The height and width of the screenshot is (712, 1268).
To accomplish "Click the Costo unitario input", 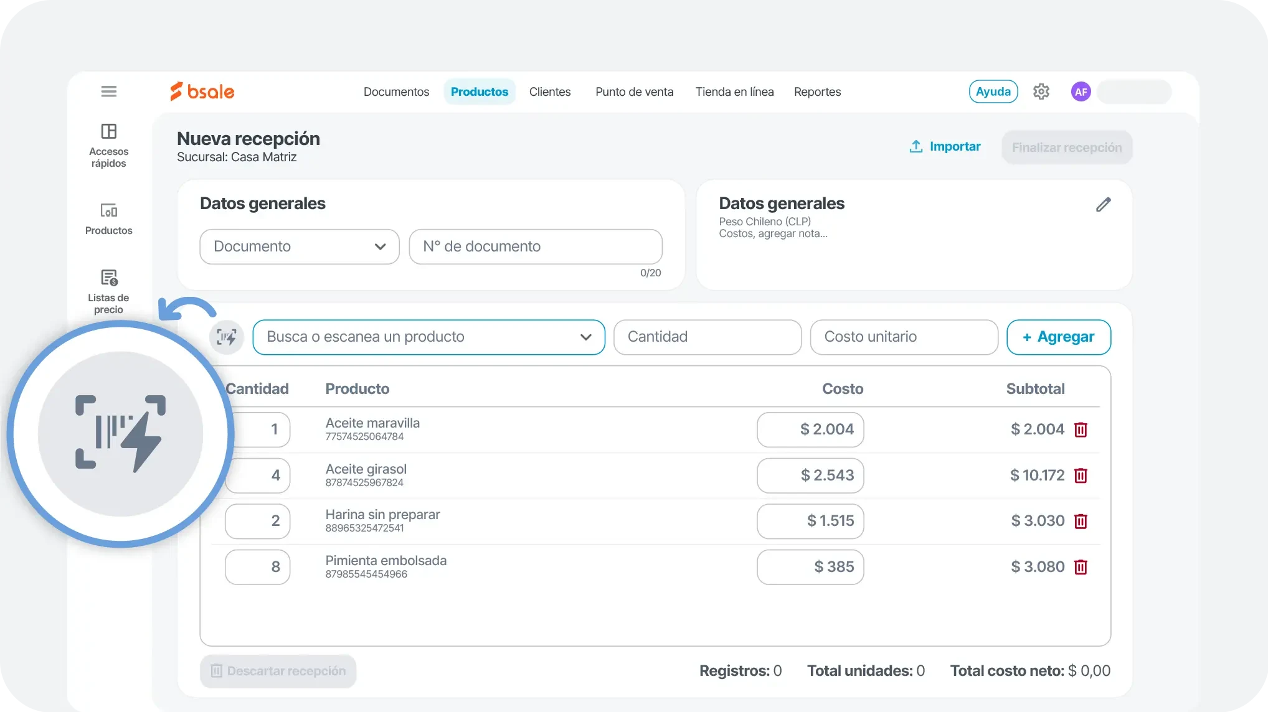I will point(903,337).
